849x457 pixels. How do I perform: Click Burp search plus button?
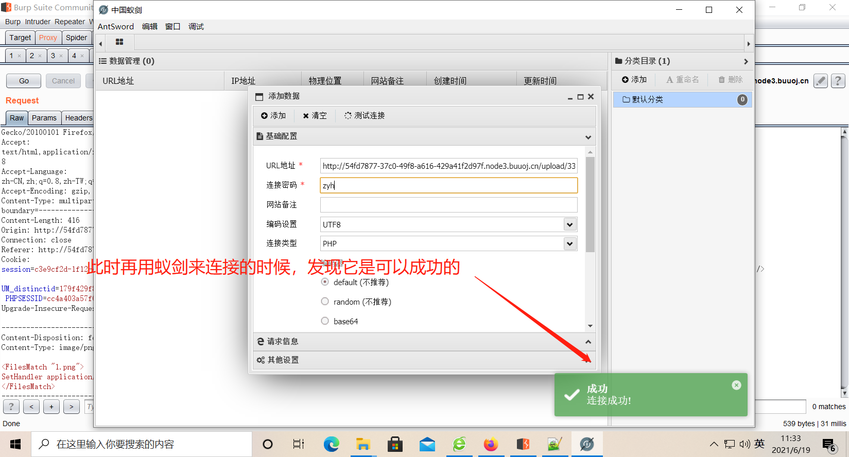click(51, 407)
